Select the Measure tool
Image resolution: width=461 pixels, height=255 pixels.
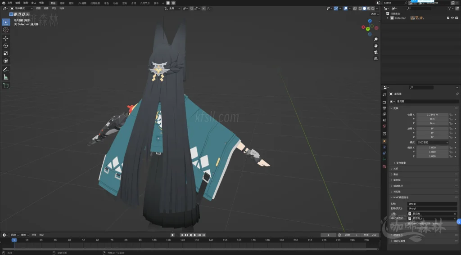click(5, 77)
